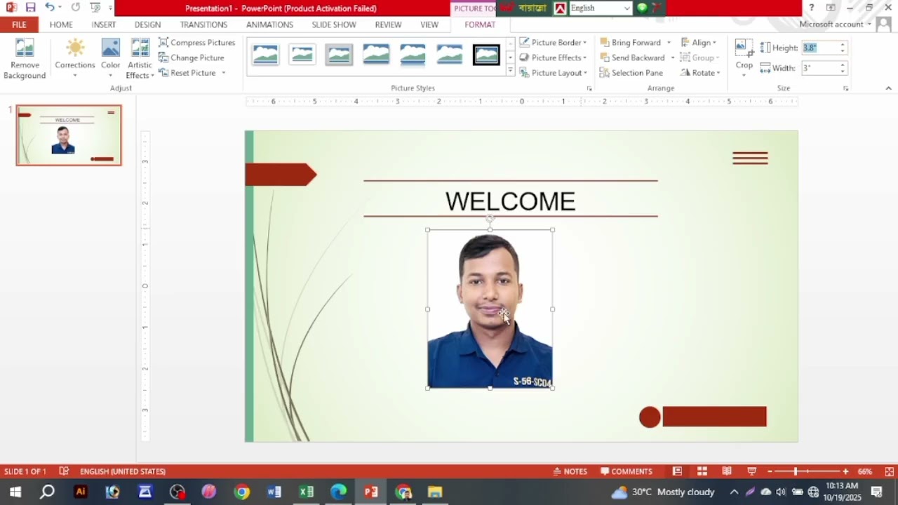Click the Height input field
Viewport: 898px width, 505px height.
pos(819,48)
